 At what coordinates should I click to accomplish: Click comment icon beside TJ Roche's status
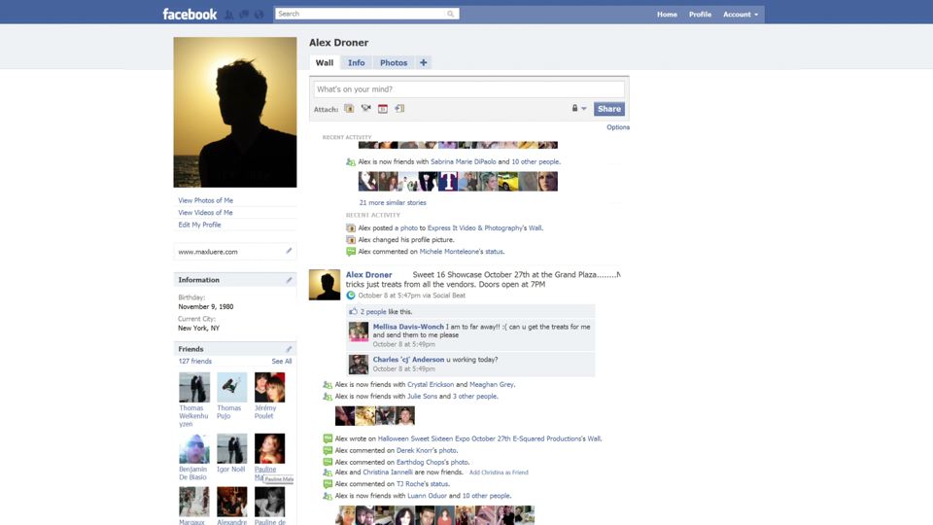tap(328, 484)
